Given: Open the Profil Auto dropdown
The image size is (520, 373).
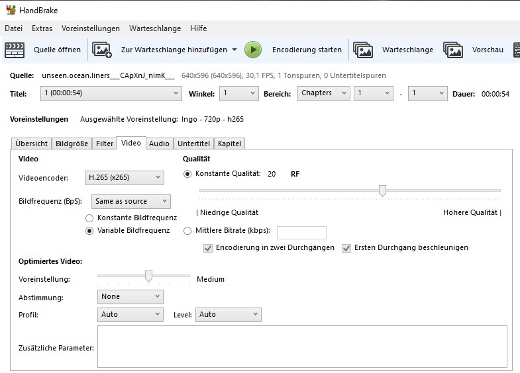Looking at the screenshot, I should 130,315.
